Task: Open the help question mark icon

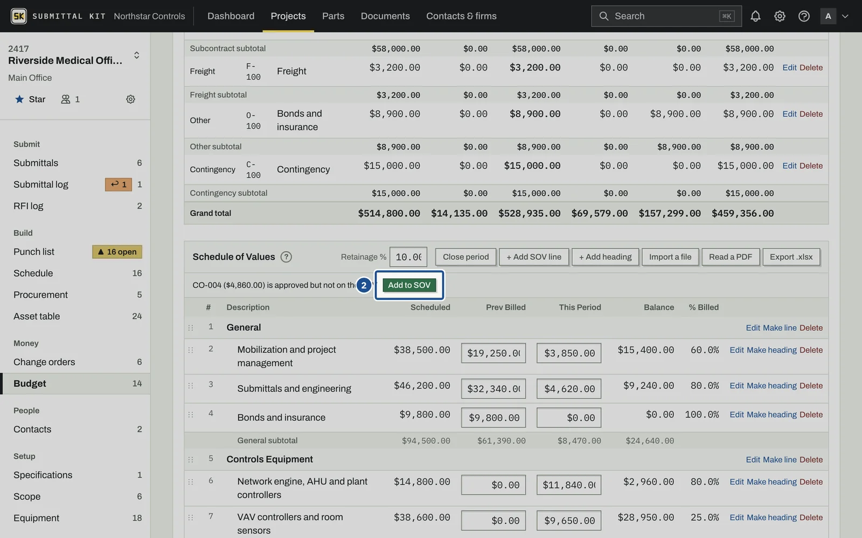Action: [x=804, y=16]
